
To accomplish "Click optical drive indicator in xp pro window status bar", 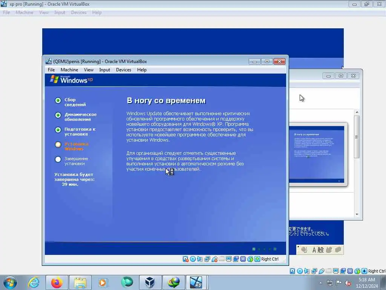I will 300,271.
